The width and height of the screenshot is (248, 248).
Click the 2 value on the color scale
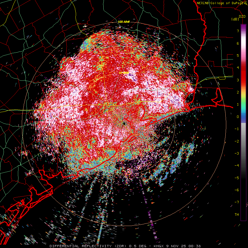pyautogui.click(x=238, y=92)
